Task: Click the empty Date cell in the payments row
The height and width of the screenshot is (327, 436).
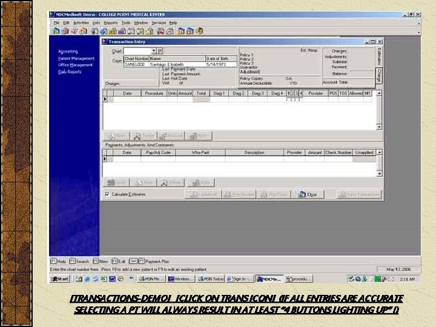Action: tap(127, 159)
